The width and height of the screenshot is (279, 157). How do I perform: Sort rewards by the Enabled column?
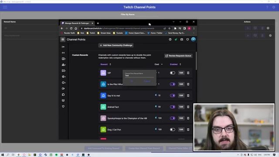point(175,64)
